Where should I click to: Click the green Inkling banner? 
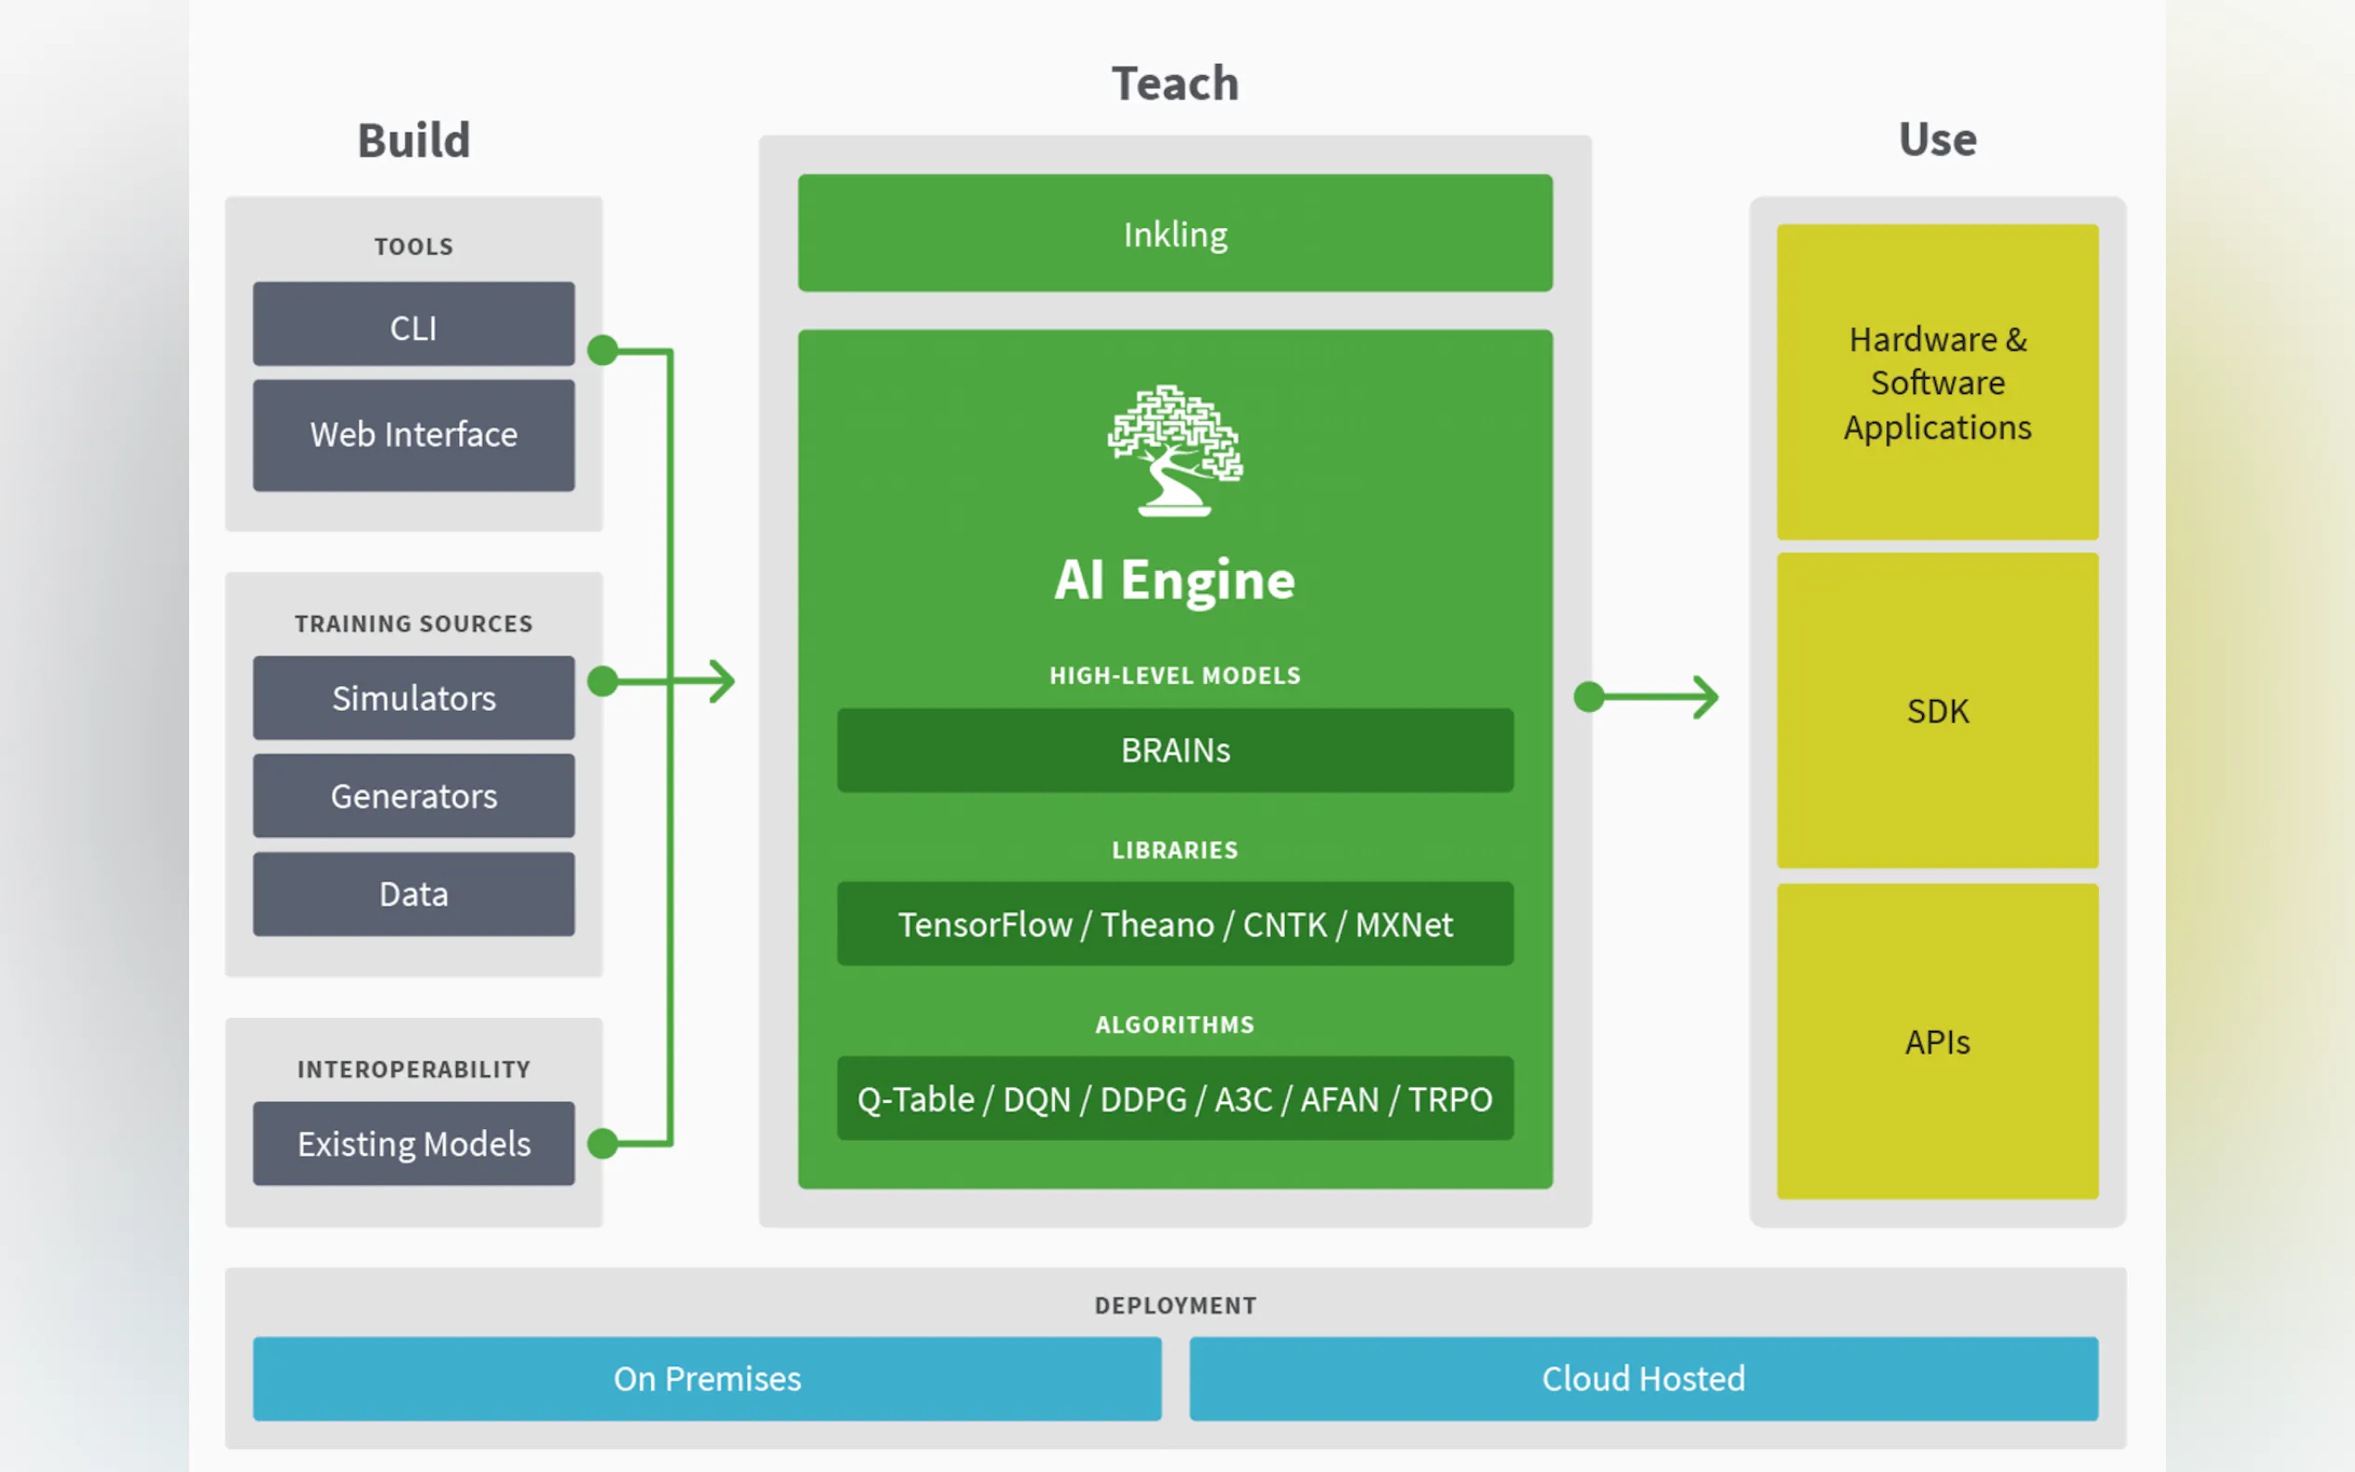click(x=1175, y=234)
